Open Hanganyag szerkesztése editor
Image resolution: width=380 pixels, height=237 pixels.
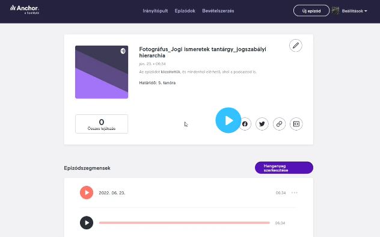[284, 168]
